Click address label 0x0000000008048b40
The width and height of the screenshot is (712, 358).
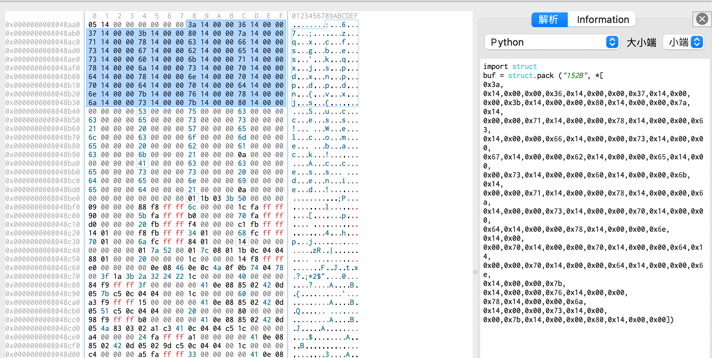tap(43, 112)
